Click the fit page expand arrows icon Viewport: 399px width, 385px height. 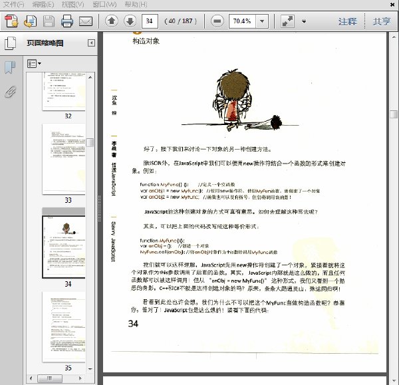tap(287, 21)
